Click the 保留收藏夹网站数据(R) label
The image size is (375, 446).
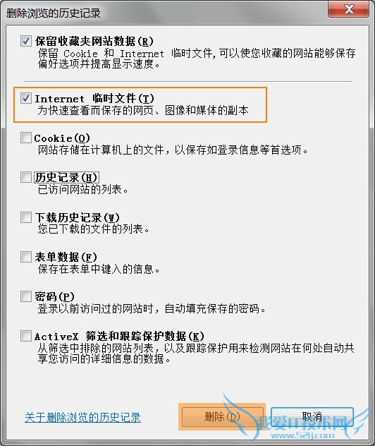pyautogui.click(x=94, y=41)
